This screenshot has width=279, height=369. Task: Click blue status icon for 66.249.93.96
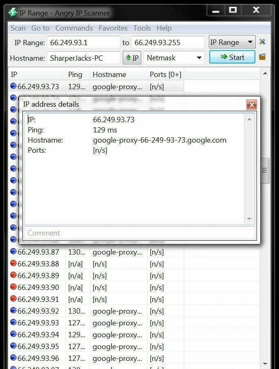point(13,358)
